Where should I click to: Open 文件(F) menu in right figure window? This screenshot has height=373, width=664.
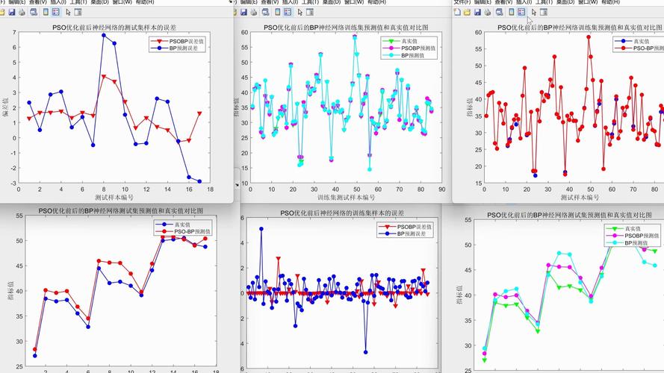[x=462, y=2]
